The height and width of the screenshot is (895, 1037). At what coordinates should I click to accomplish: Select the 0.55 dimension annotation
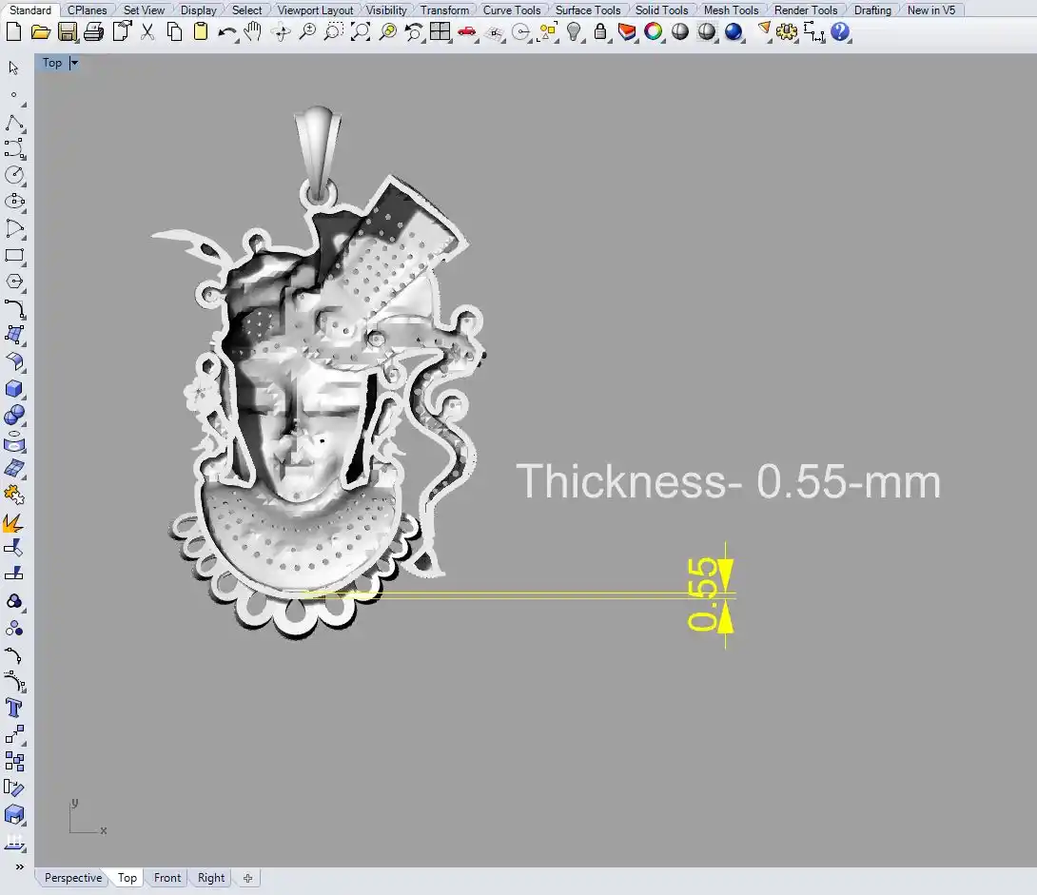703,594
